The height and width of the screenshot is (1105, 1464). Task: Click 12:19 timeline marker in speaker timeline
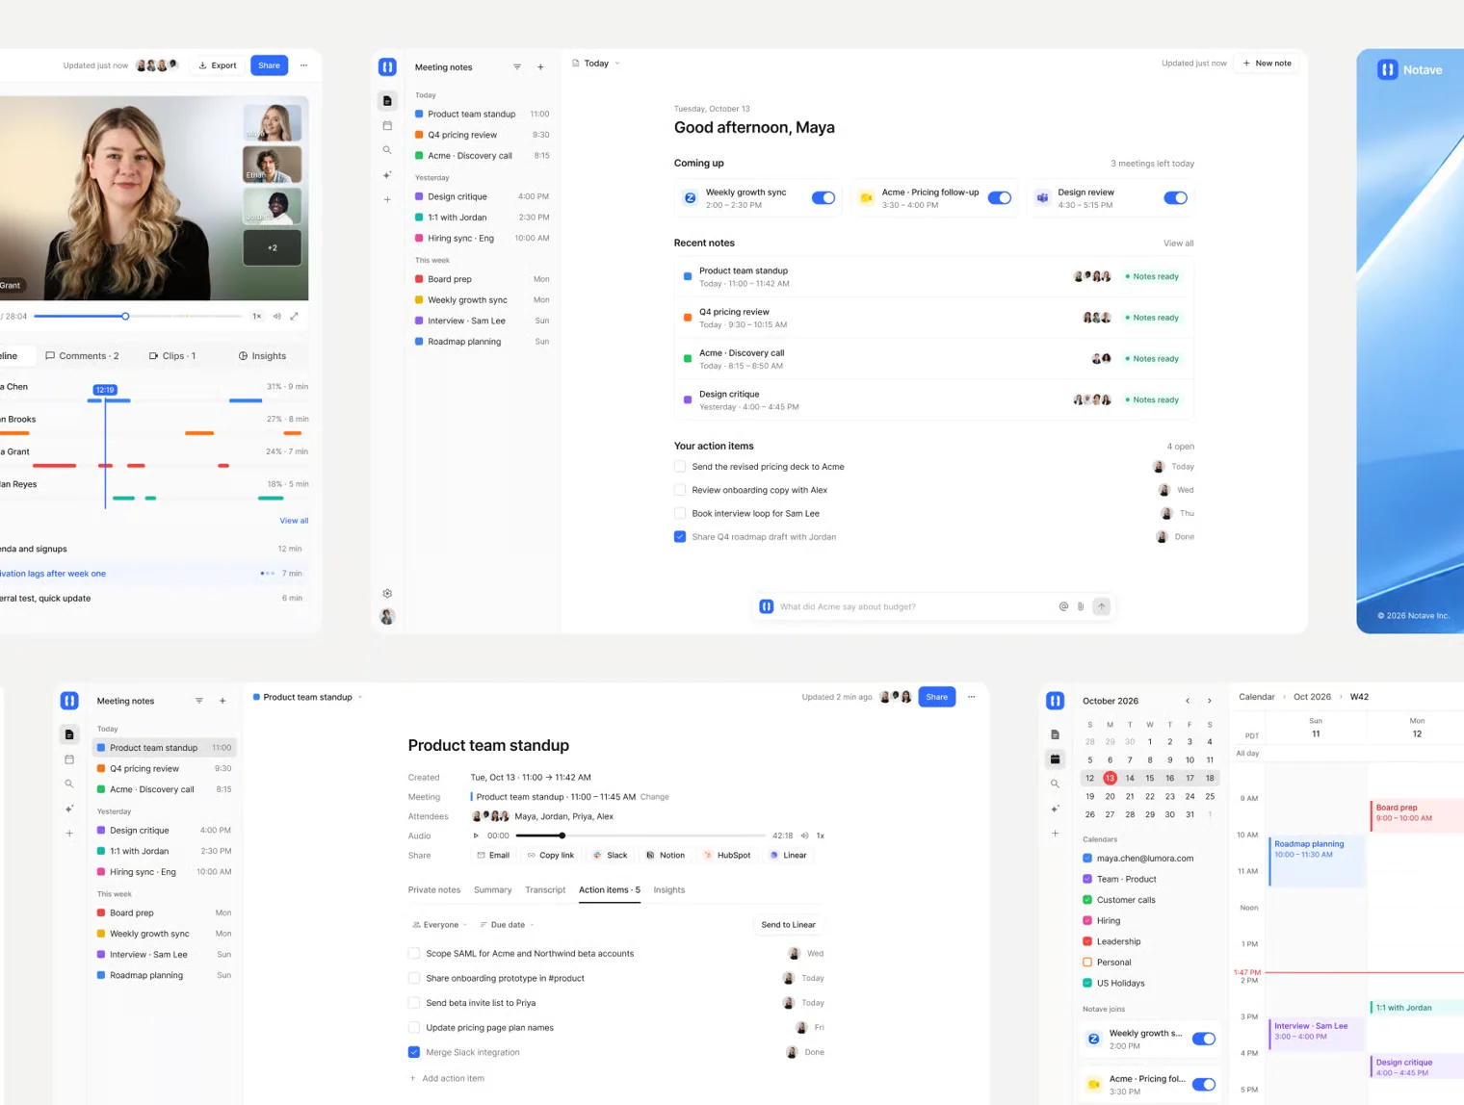pos(105,390)
